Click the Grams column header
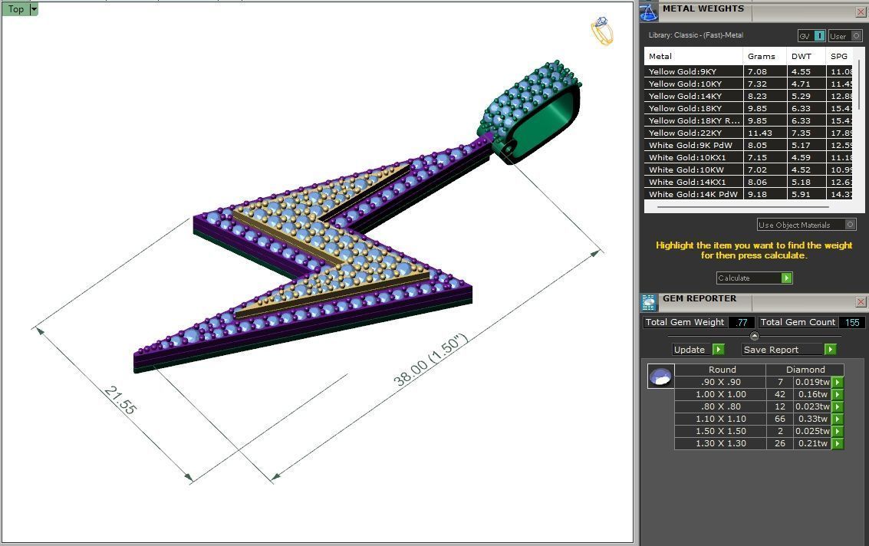 point(764,56)
